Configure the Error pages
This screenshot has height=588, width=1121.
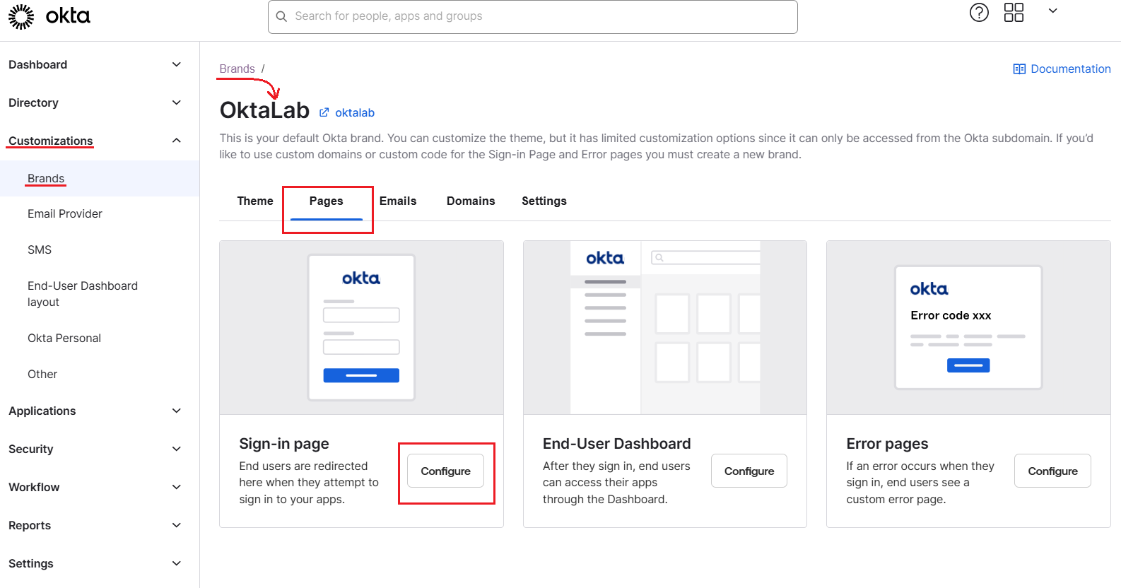pyautogui.click(x=1052, y=471)
